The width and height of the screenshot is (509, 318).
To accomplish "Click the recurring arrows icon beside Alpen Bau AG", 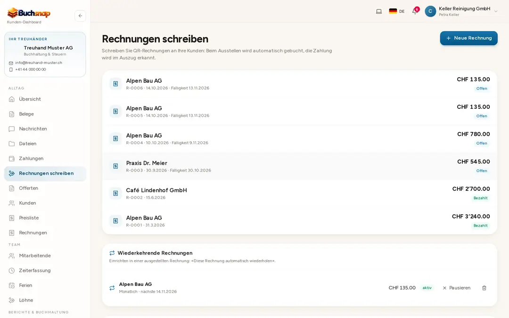I will point(112,288).
